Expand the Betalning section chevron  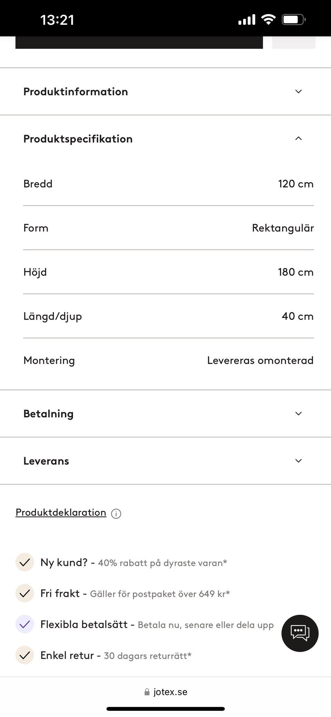[299, 414]
